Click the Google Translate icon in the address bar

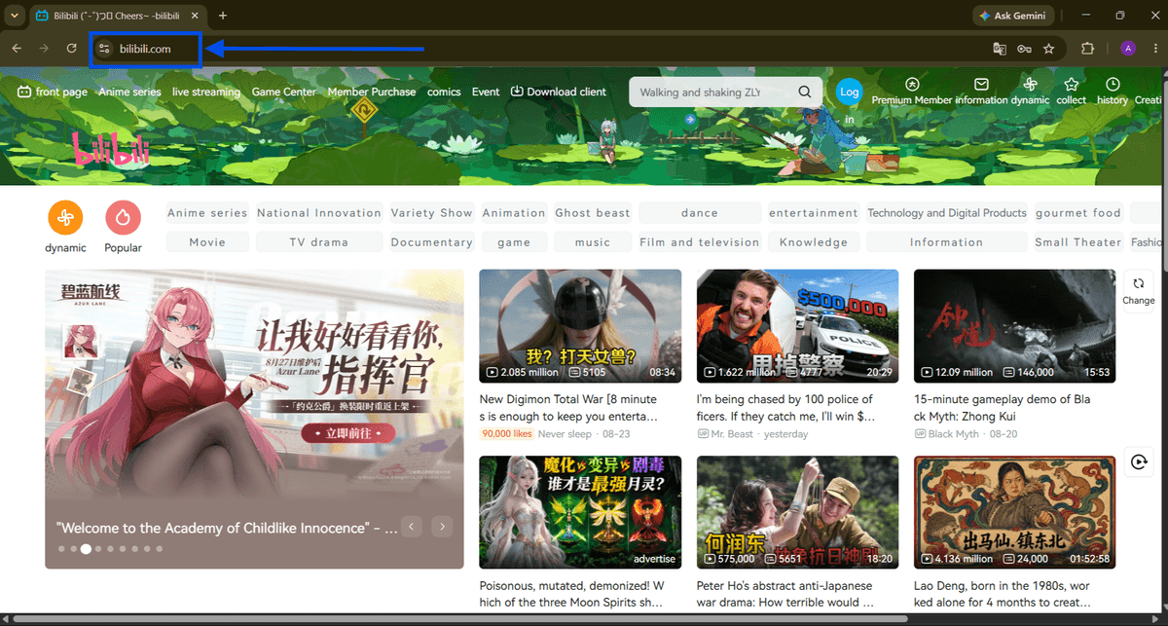(999, 49)
